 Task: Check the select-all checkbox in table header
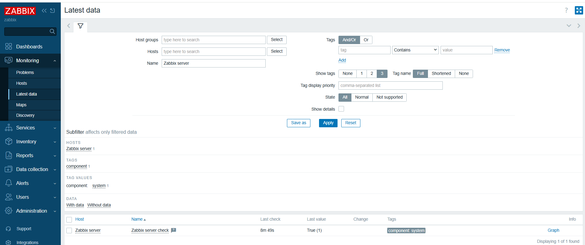69,219
